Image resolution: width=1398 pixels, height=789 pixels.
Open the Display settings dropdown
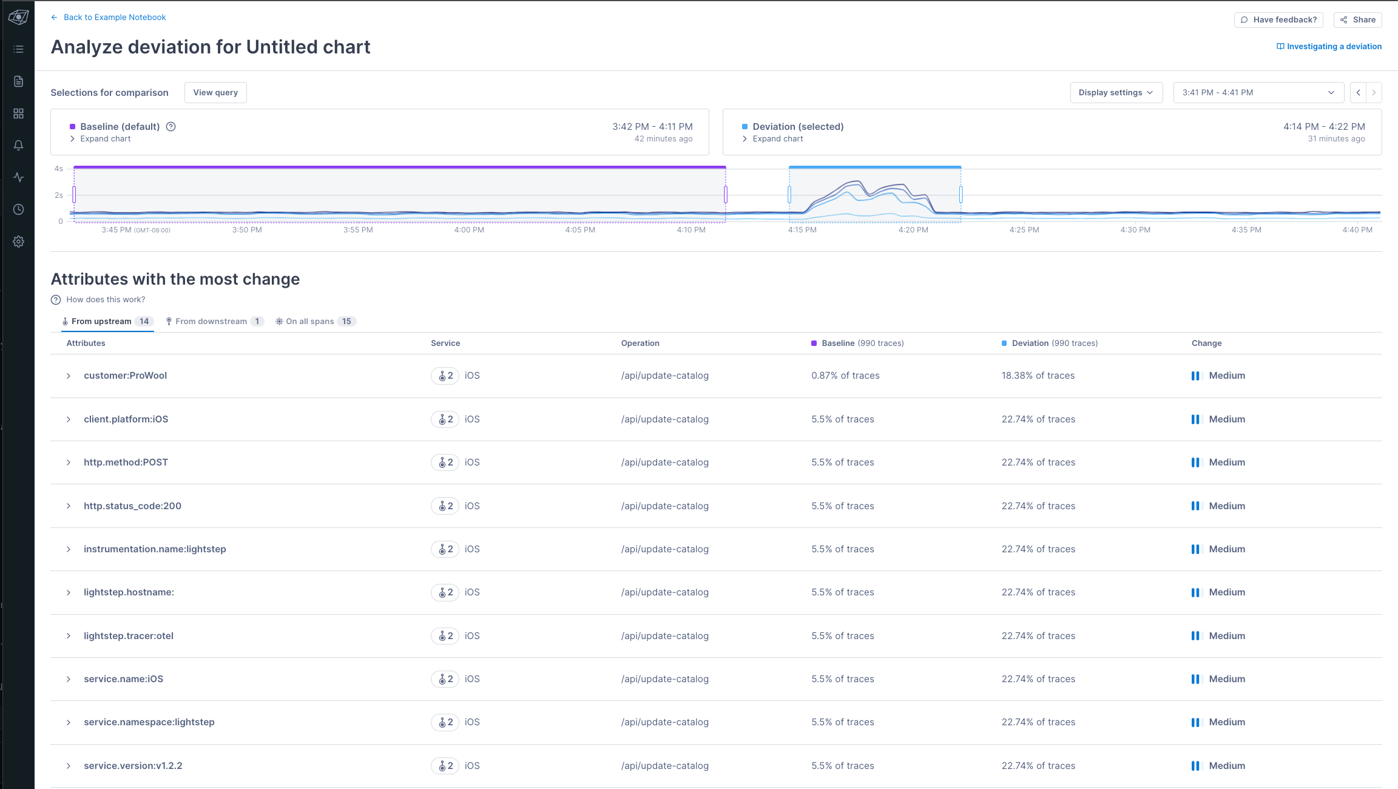(1116, 93)
